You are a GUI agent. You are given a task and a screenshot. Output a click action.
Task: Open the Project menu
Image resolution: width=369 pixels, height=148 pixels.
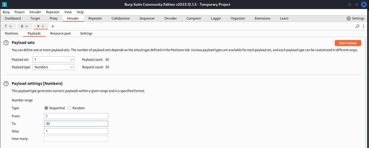(x=20, y=12)
